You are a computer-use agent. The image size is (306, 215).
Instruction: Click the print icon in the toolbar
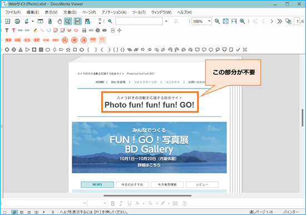17,21
